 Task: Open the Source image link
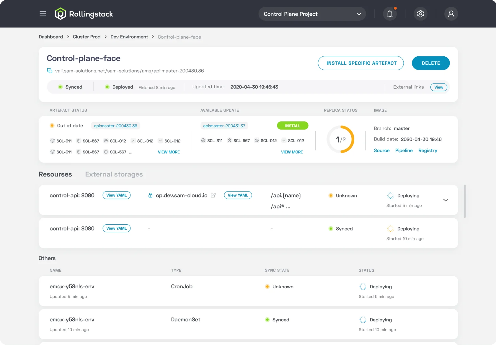click(x=382, y=151)
